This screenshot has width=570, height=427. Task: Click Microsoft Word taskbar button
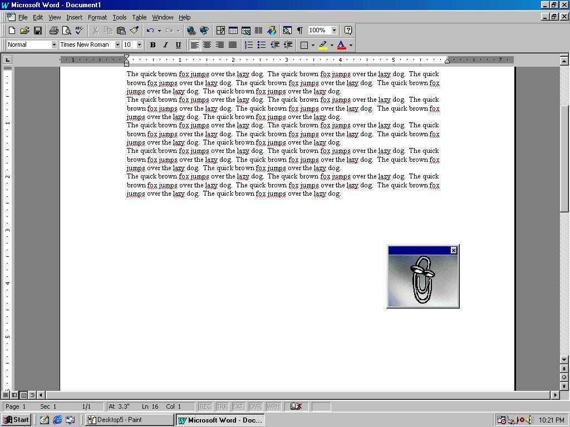tap(220, 420)
